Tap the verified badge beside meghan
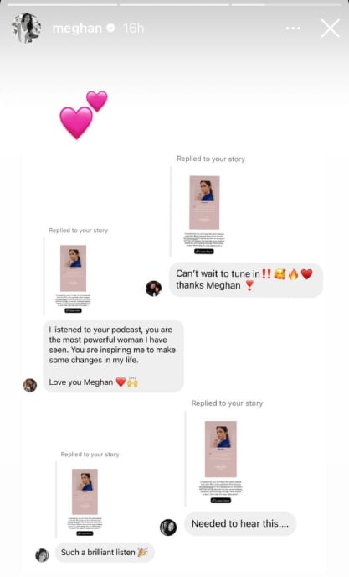This screenshot has width=349, height=577. click(110, 28)
